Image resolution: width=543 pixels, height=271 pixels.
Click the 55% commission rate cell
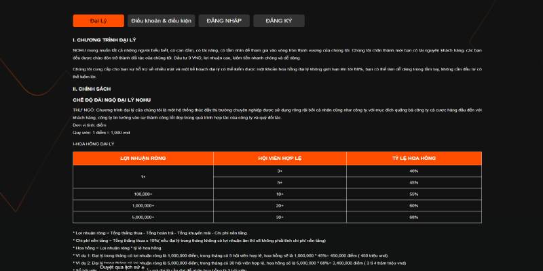pyautogui.click(x=414, y=194)
